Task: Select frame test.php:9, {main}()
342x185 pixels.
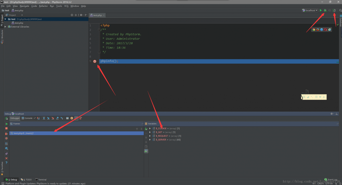Action: 77,133
